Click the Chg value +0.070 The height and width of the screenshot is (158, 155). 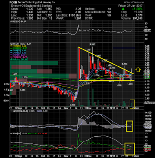tap(138, 12)
